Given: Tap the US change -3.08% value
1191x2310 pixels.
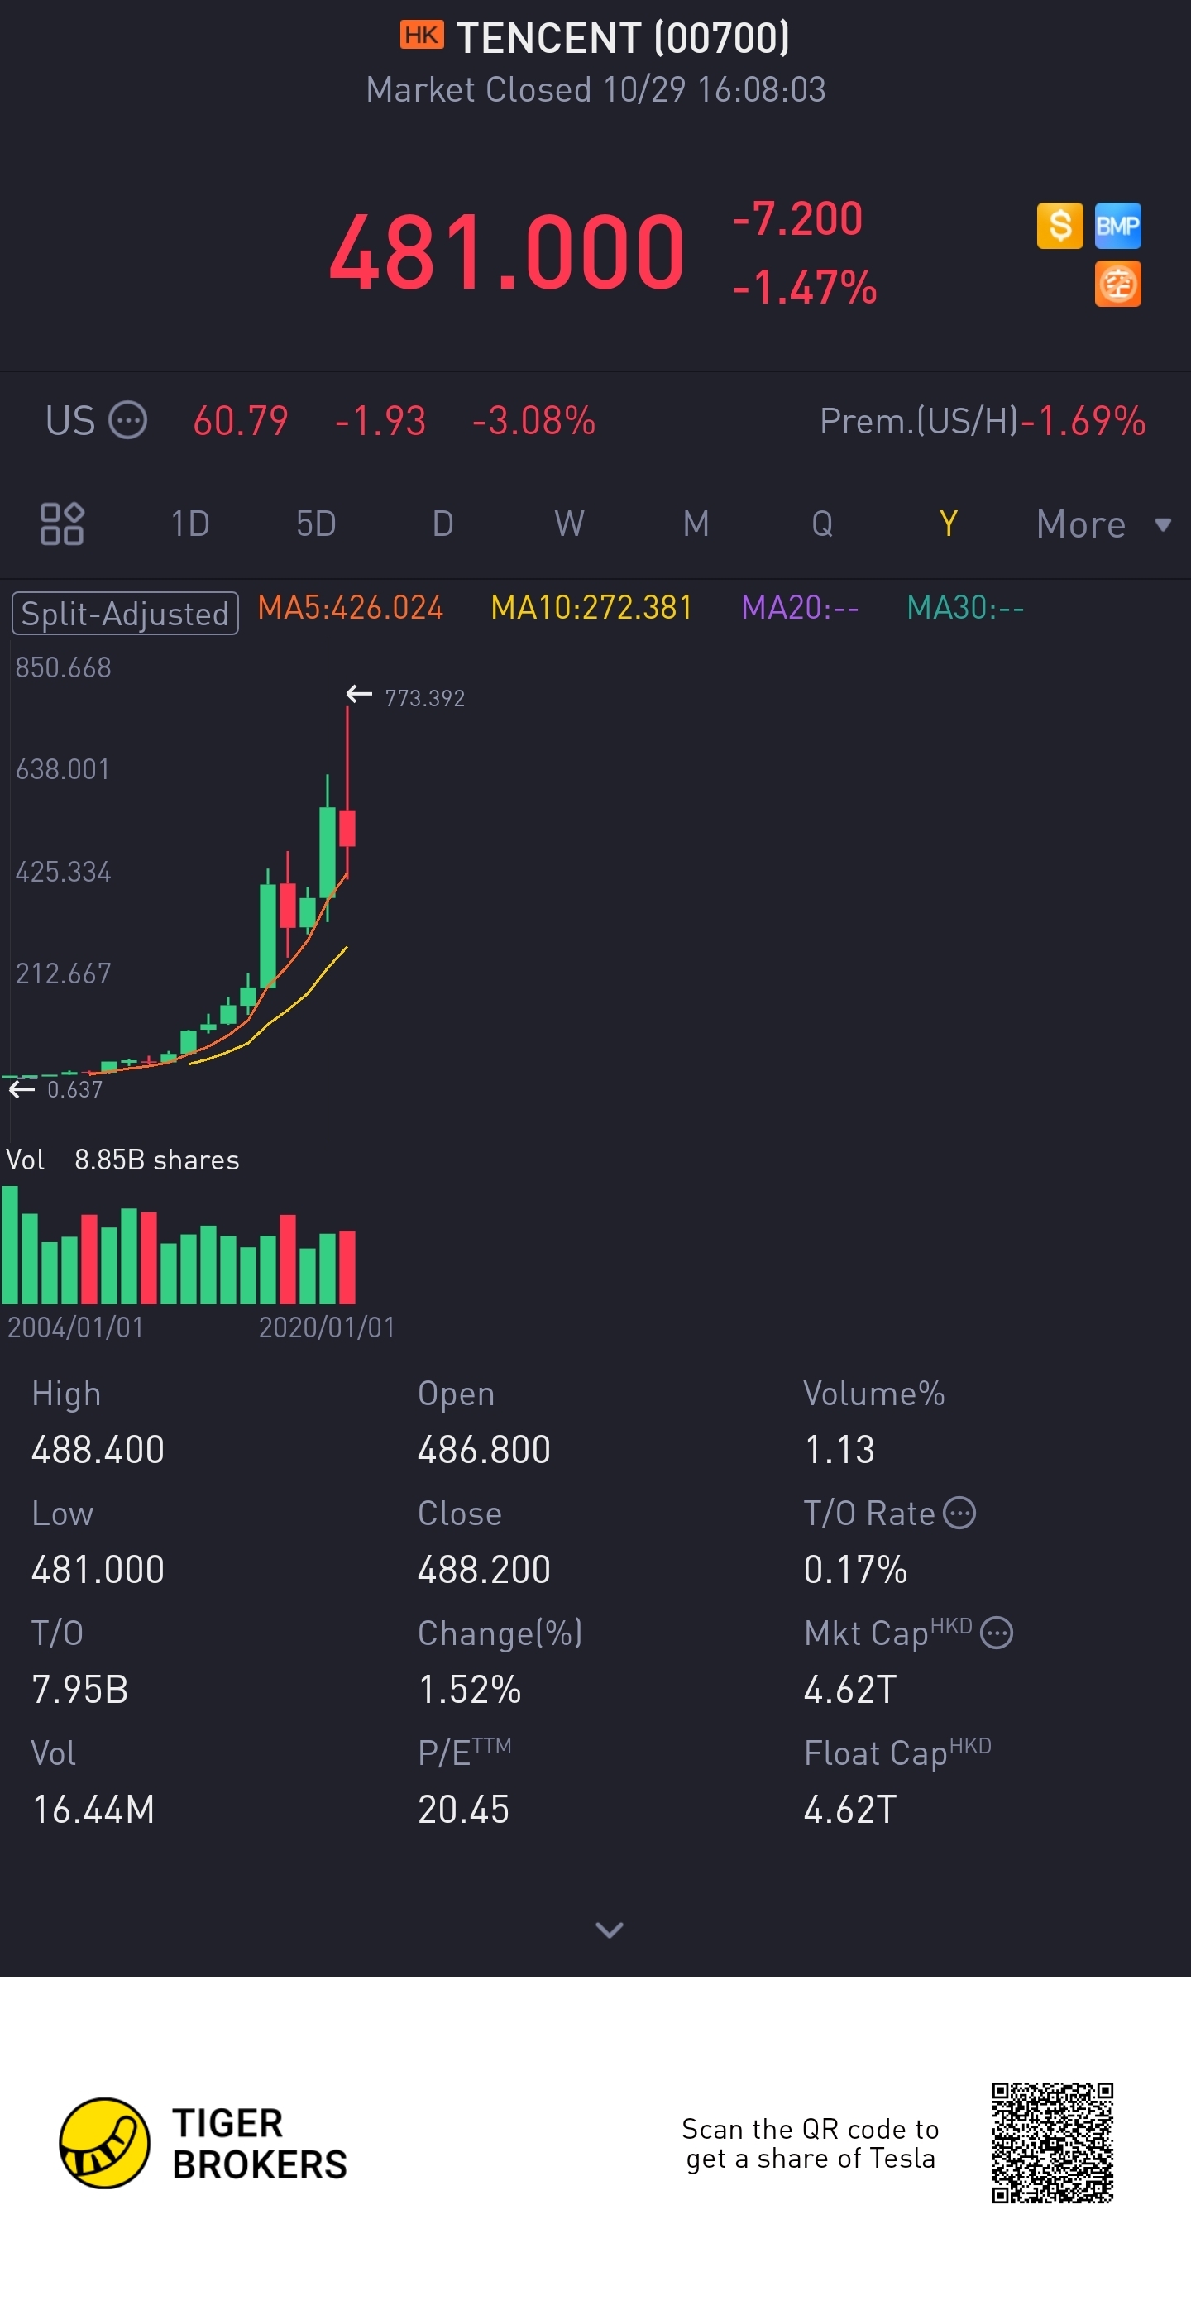Looking at the screenshot, I should (x=533, y=421).
